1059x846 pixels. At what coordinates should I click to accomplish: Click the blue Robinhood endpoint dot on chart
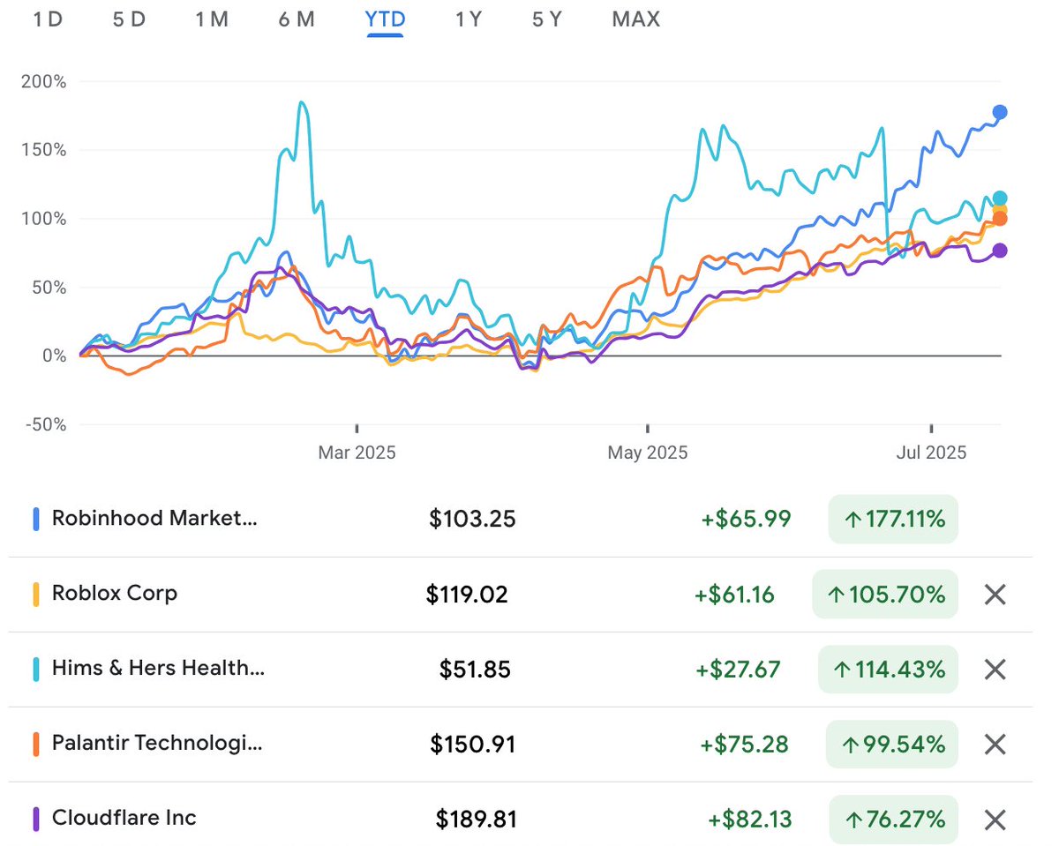tap(1000, 112)
